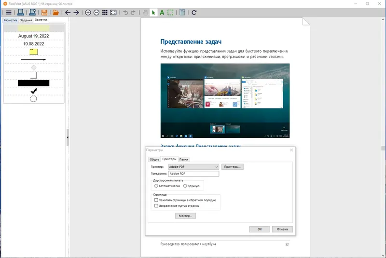Enable Печатать страницы в обратном порядке

(x=156, y=200)
